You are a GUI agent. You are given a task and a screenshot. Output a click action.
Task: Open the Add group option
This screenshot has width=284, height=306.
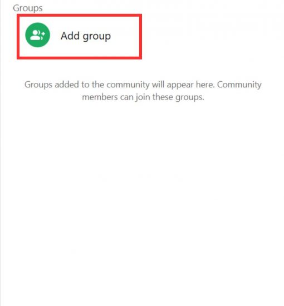pyautogui.click(x=79, y=37)
